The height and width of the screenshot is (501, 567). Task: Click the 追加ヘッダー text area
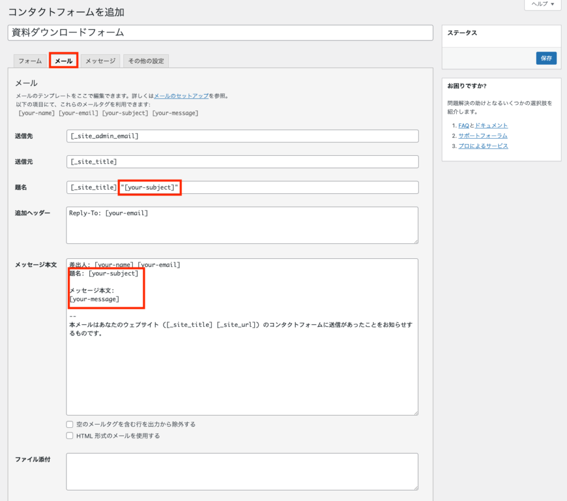coord(242,226)
